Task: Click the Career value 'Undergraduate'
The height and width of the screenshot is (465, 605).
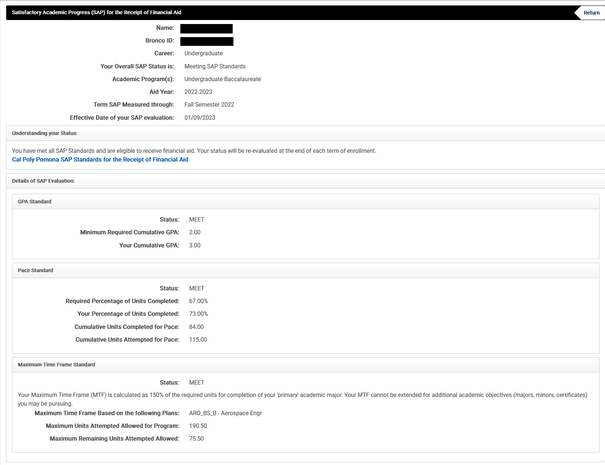Action: (203, 53)
